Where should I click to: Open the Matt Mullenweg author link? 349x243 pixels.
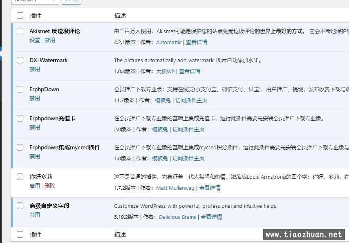[x=175, y=188]
